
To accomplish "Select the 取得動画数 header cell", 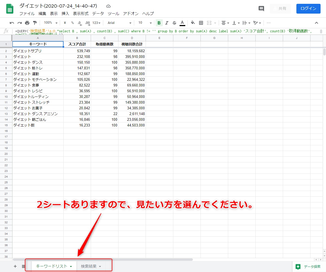I will pos(105,44).
